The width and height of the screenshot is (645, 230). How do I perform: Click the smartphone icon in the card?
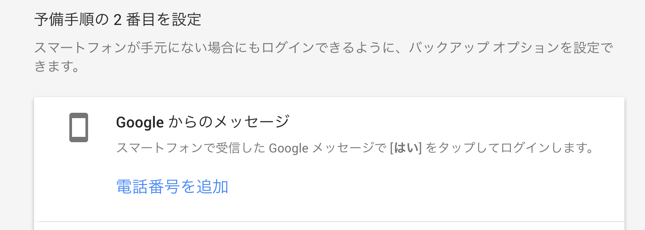pyautogui.click(x=79, y=127)
